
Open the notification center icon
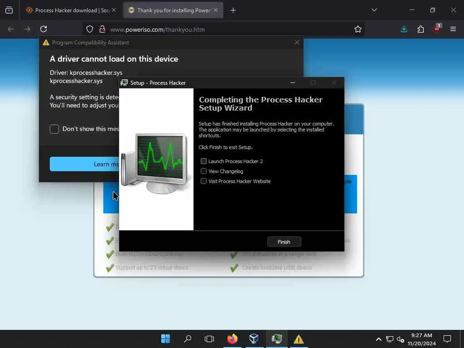[447, 338]
